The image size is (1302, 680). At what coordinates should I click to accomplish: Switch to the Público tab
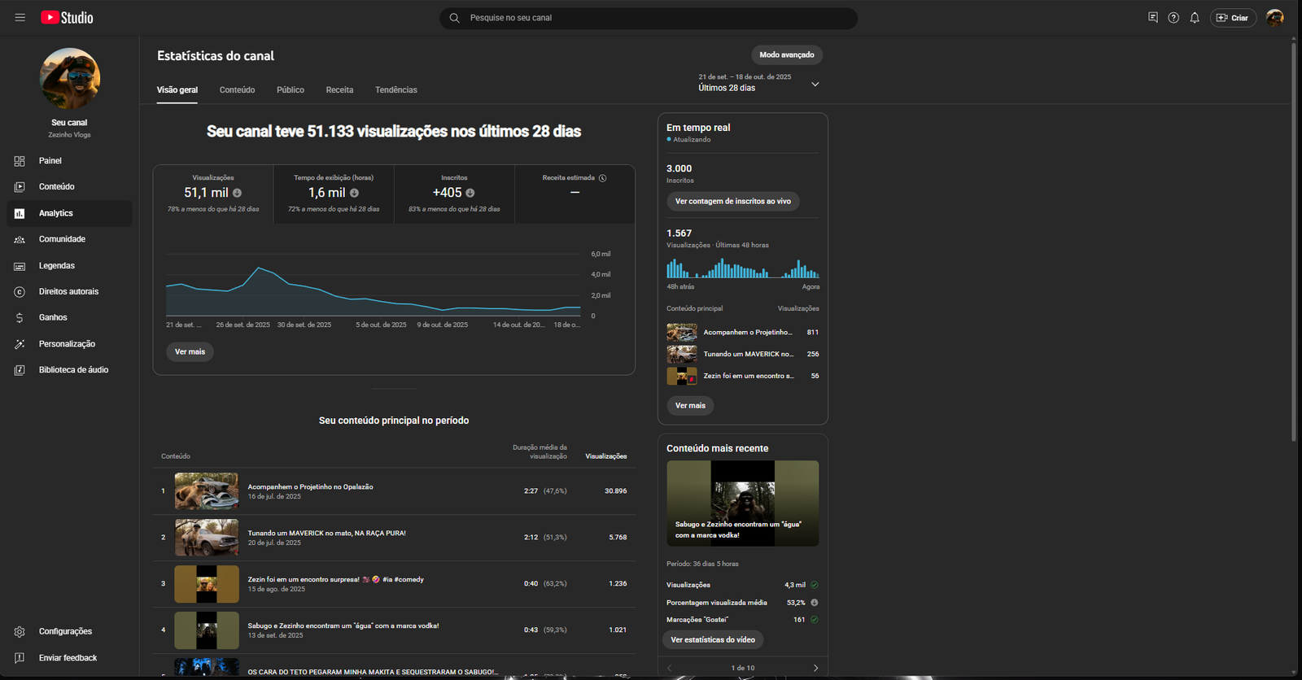point(290,90)
